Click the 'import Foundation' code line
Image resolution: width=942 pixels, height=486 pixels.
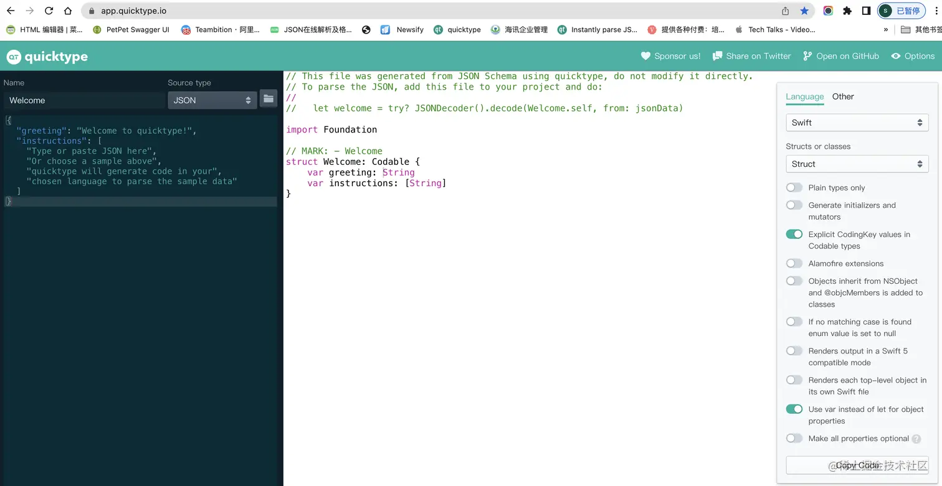[x=331, y=129]
